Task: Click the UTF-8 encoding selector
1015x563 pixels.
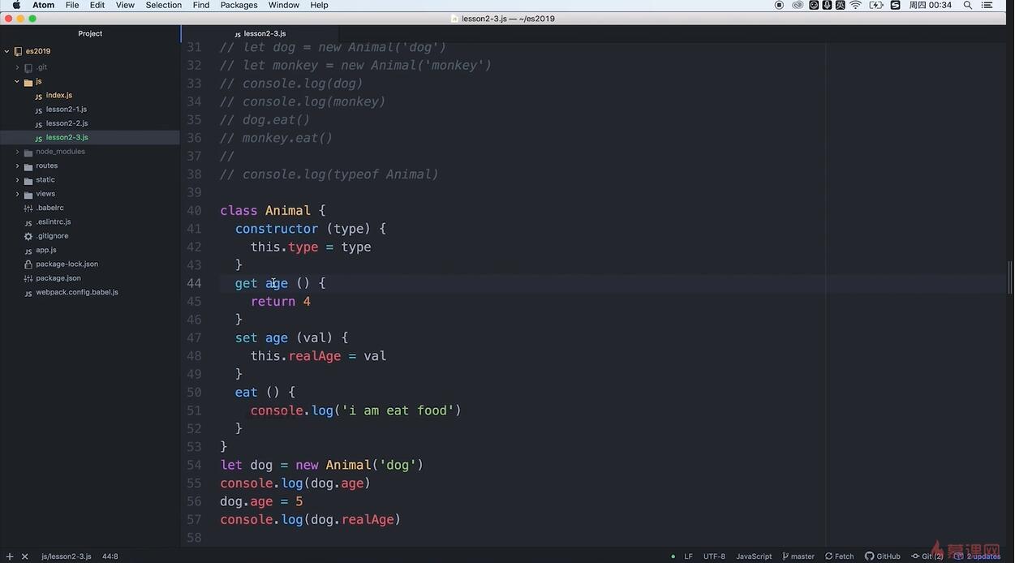Action: tap(714, 557)
